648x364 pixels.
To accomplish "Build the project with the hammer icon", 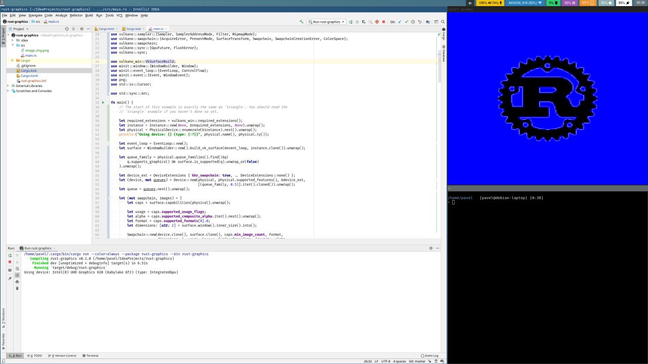I will [x=302, y=22].
